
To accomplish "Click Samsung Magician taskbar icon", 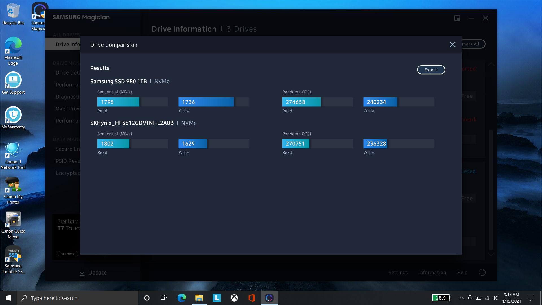I will [269, 298].
